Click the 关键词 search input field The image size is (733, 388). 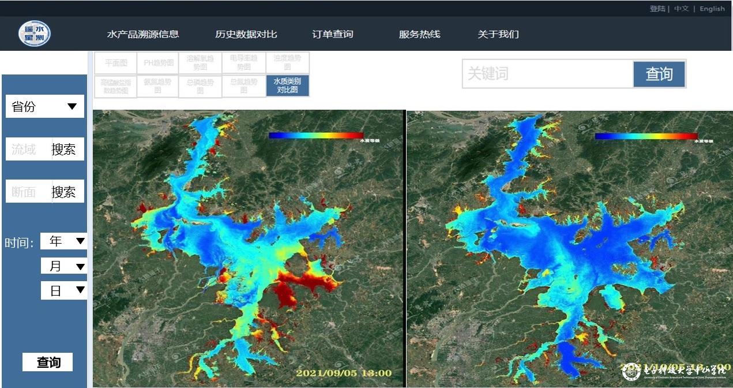(547, 74)
